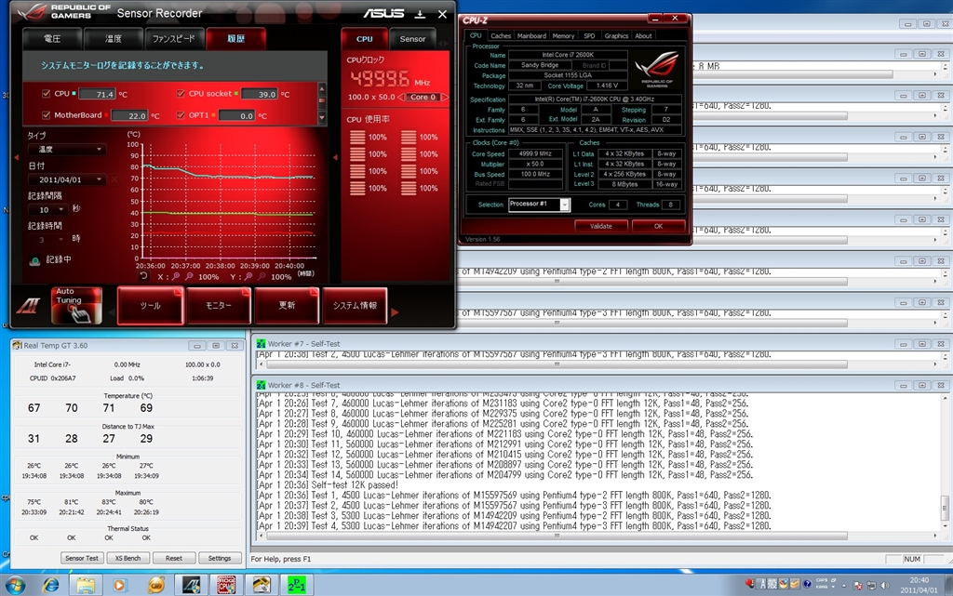Viewport: 953px width, 596px height.
Task: Open Windows Explorer folder taskbar icon
Action: pyautogui.click(x=86, y=585)
